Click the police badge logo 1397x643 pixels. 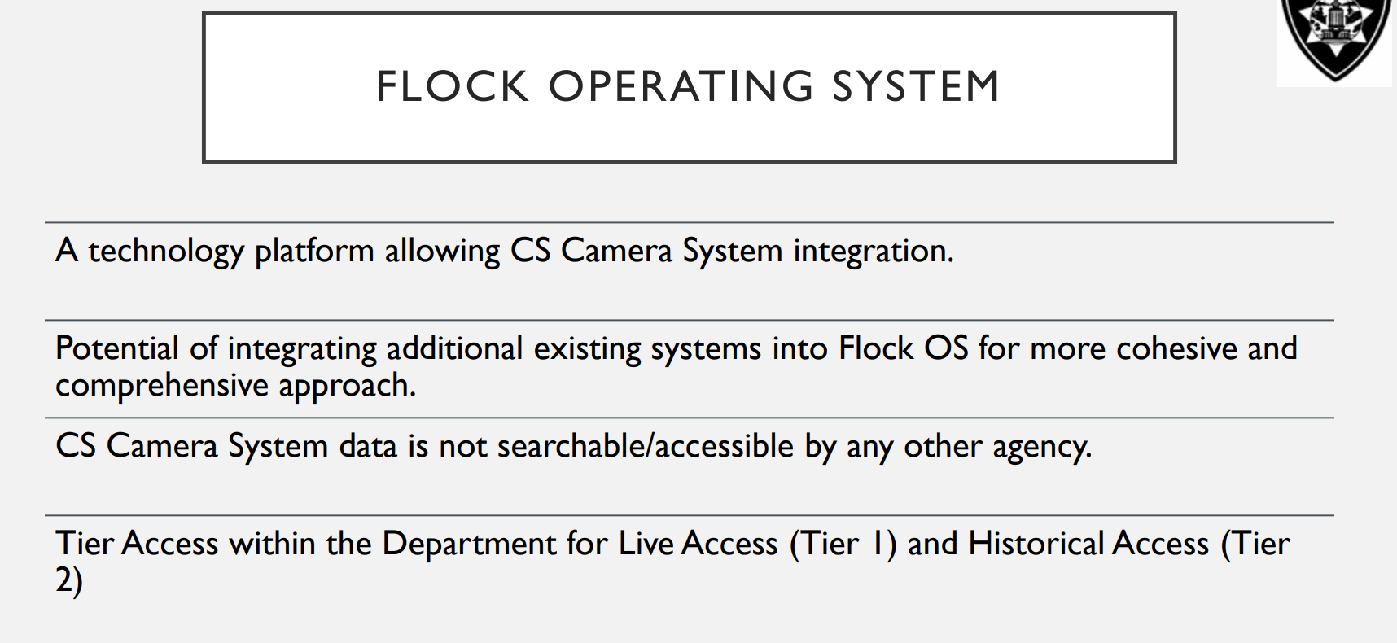point(1335,37)
